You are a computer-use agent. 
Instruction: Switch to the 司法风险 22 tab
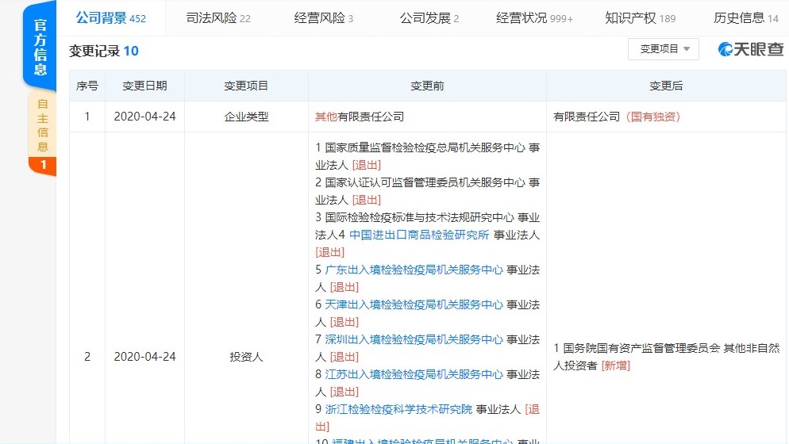pyautogui.click(x=217, y=18)
